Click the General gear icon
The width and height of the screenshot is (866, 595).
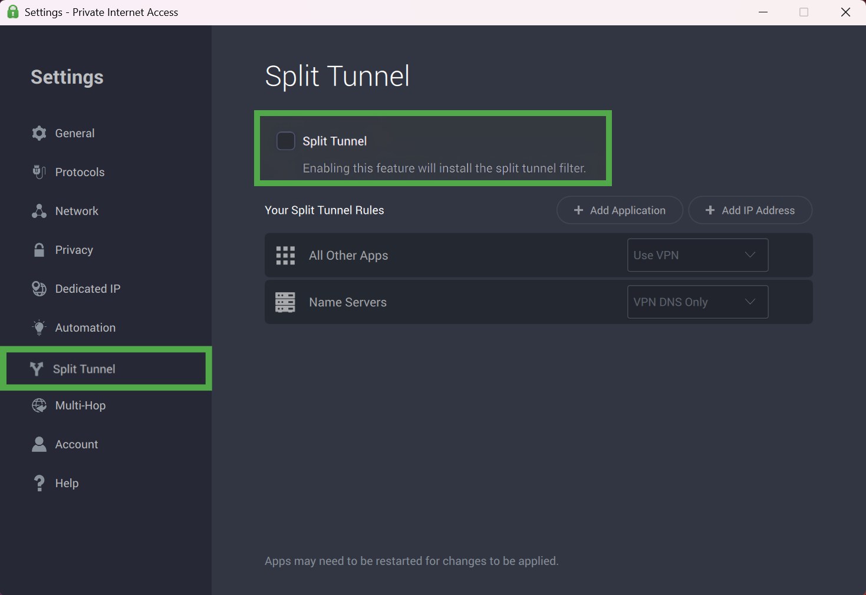pyautogui.click(x=39, y=133)
